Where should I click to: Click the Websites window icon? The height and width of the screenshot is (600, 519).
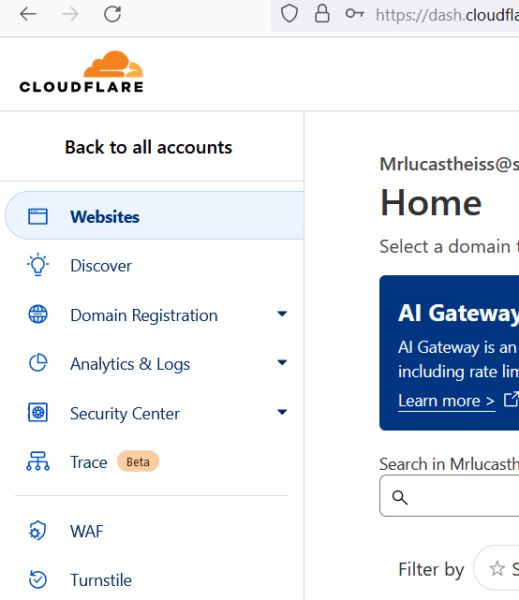pyautogui.click(x=37, y=216)
